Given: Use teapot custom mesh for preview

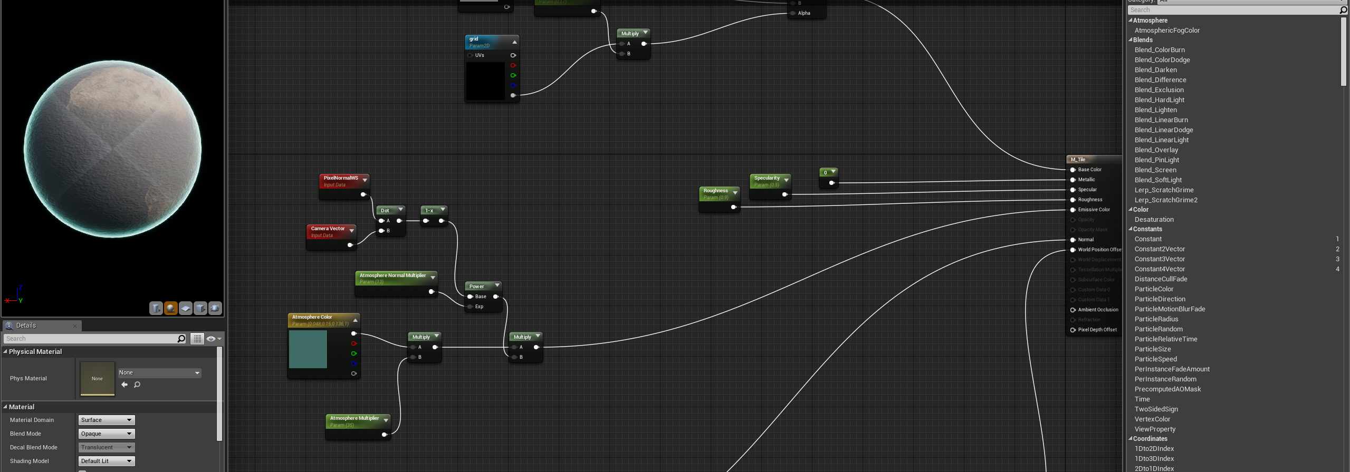Looking at the screenshot, I should (x=215, y=308).
